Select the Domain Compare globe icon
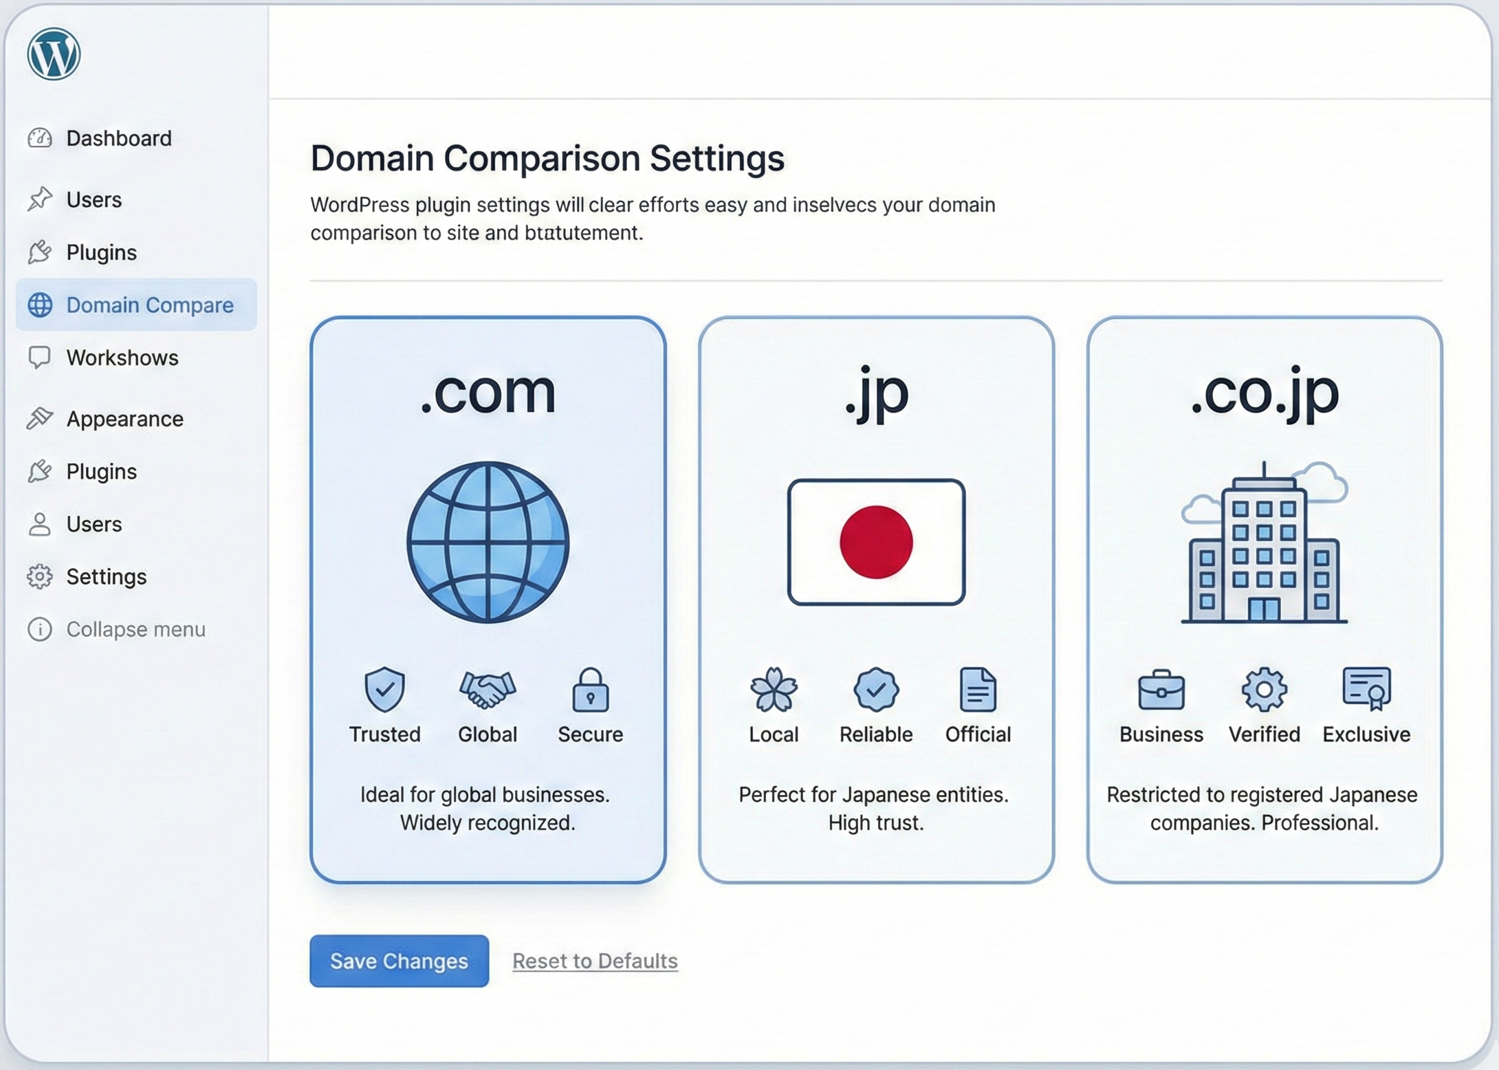 click(x=39, y=305)
